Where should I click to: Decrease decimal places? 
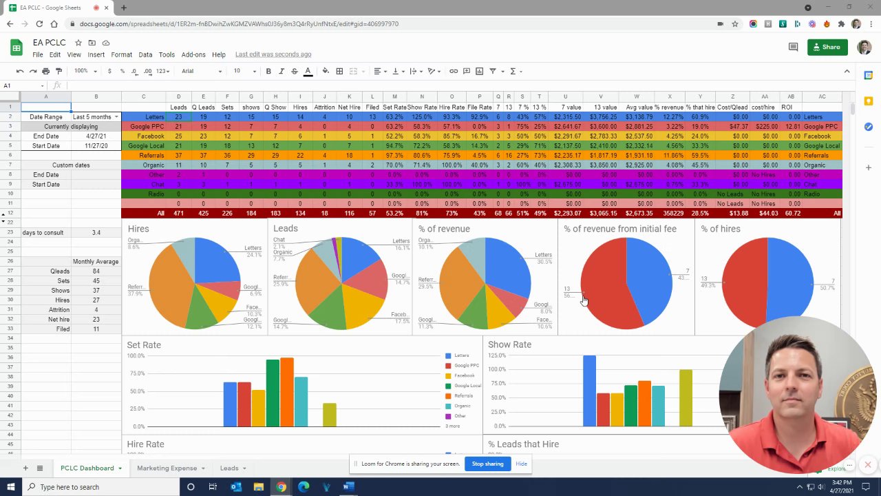point(135,71)
